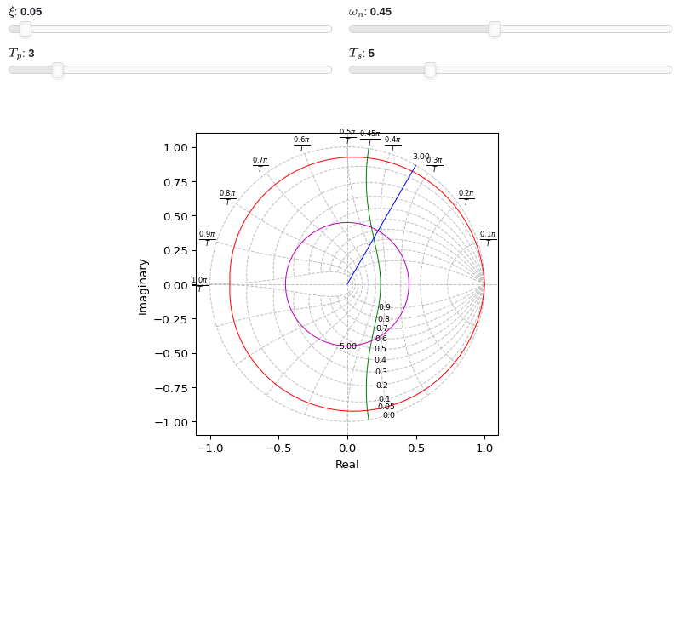Click the 1.00 tick on the imaginary axis

click(x=175, y=147)
